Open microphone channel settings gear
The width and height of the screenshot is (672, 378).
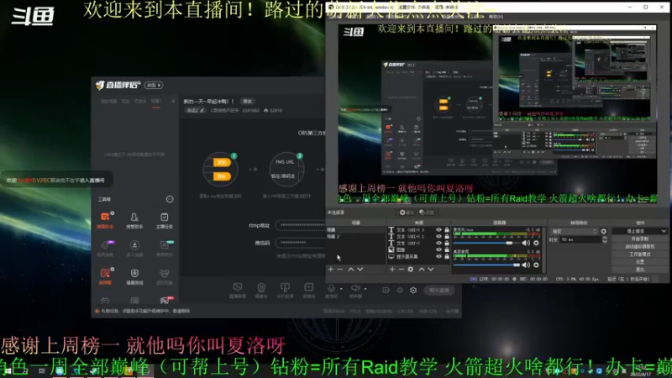pos(536,243)
